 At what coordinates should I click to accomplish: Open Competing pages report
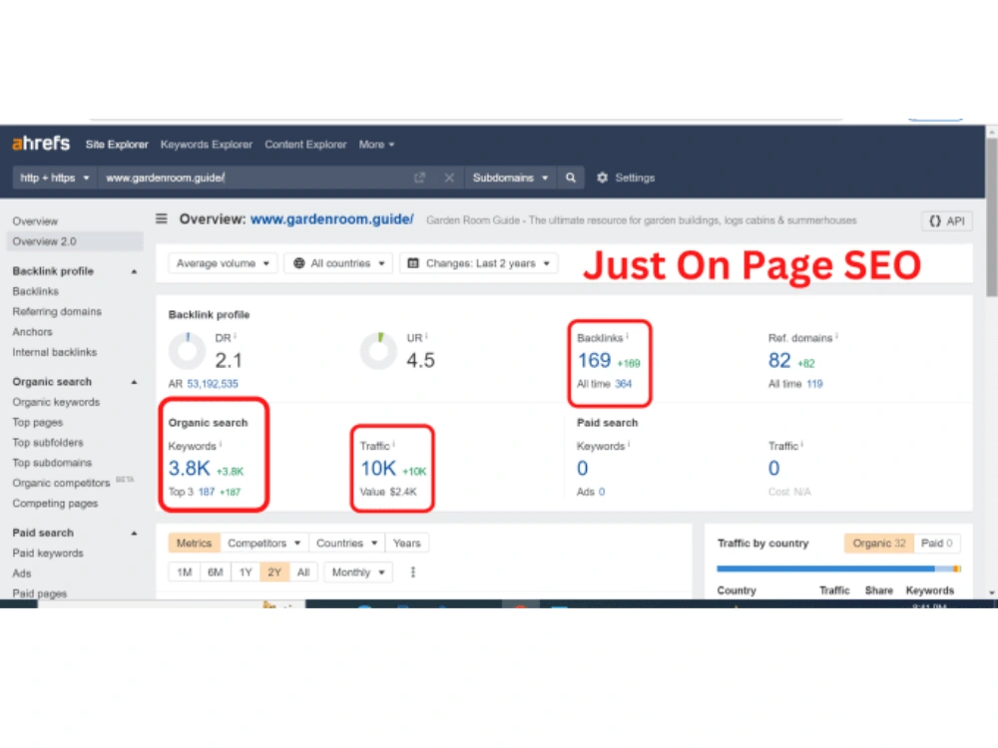[x=55, y=503]
